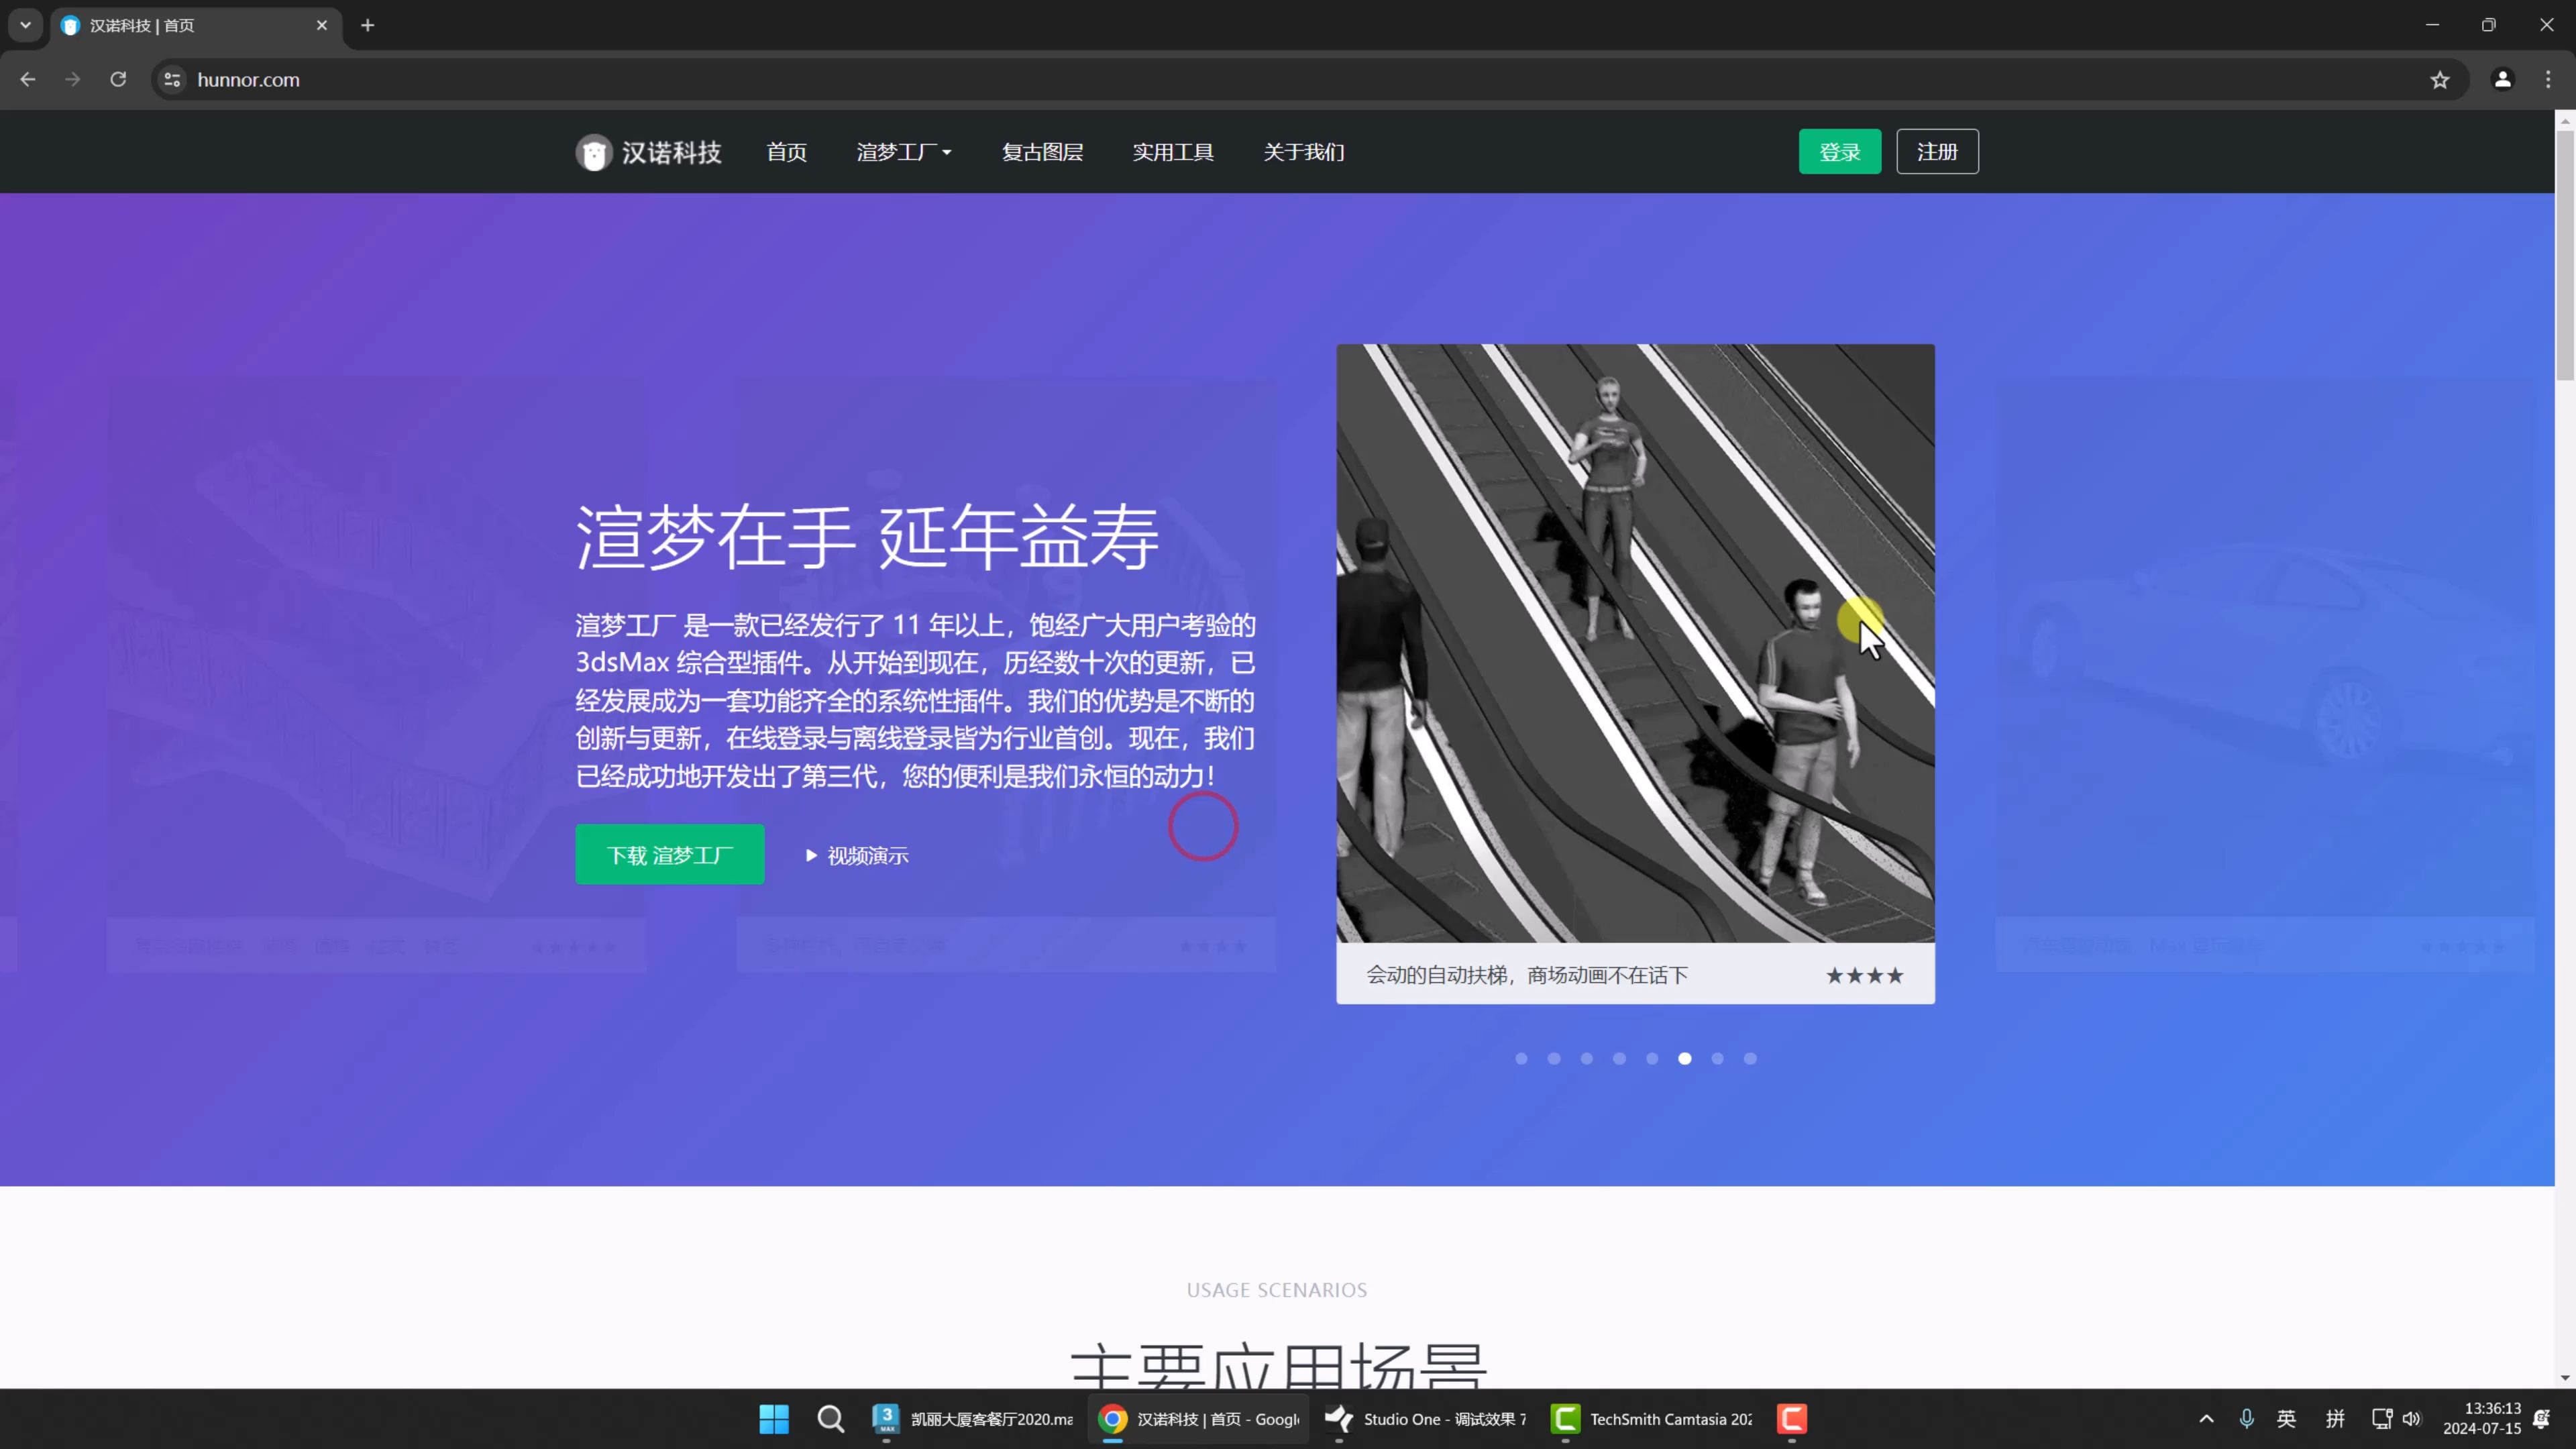Open Camtasia recorder red taskbar icon
Viewport: 2576px width, 1449px height.
pyautogui.click(x=1792, y=1419)
